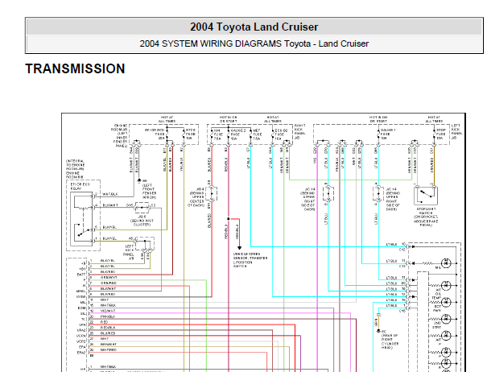Click the junction connector behind the instrument cluster
487x372 pixels.
[142, 207]
